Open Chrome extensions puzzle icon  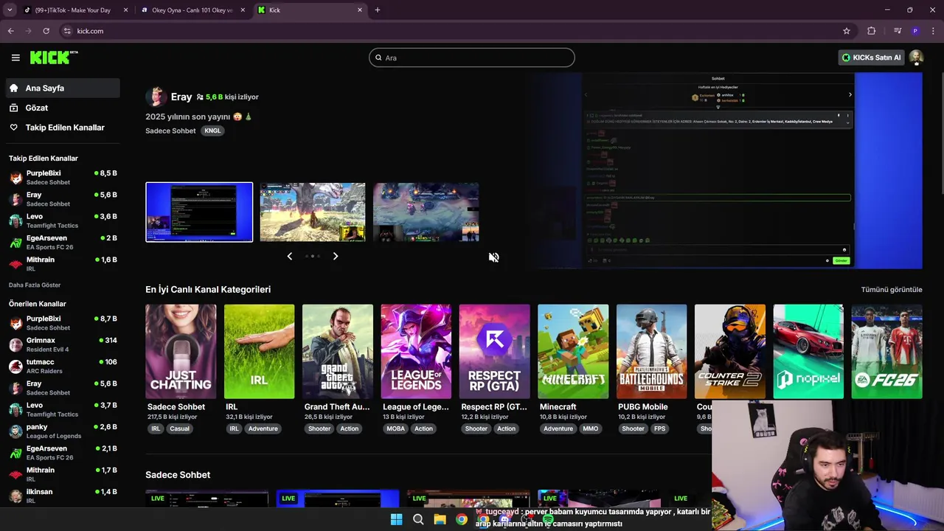(872, 31)
